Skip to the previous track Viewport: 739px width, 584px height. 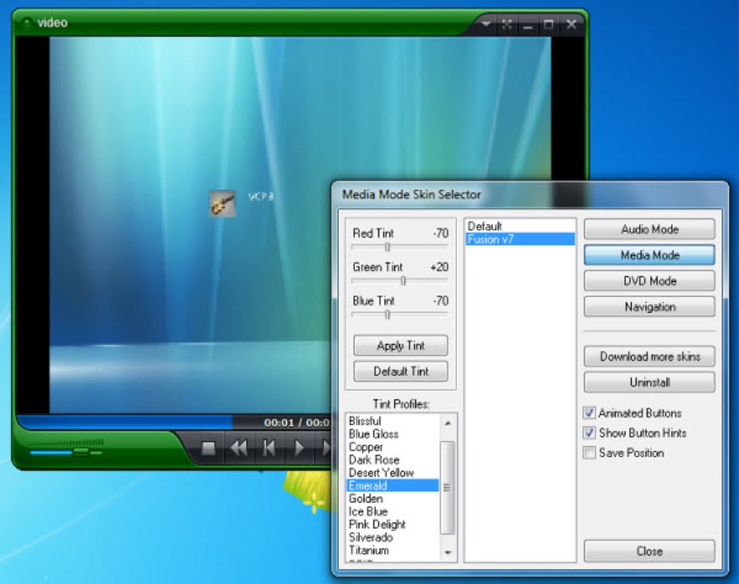(x=269, y=448)
